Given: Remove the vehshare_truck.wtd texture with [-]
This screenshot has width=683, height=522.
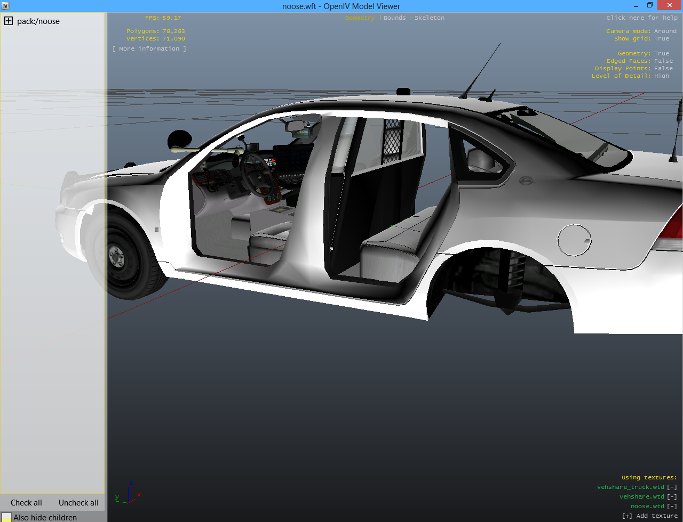Looking at the screenshot, I should point(672,487).
